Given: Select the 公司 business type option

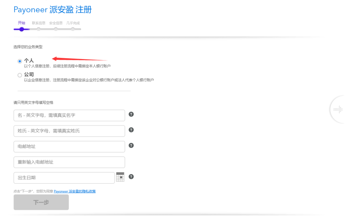Looking at the screenshot, I should pos(19,75).
